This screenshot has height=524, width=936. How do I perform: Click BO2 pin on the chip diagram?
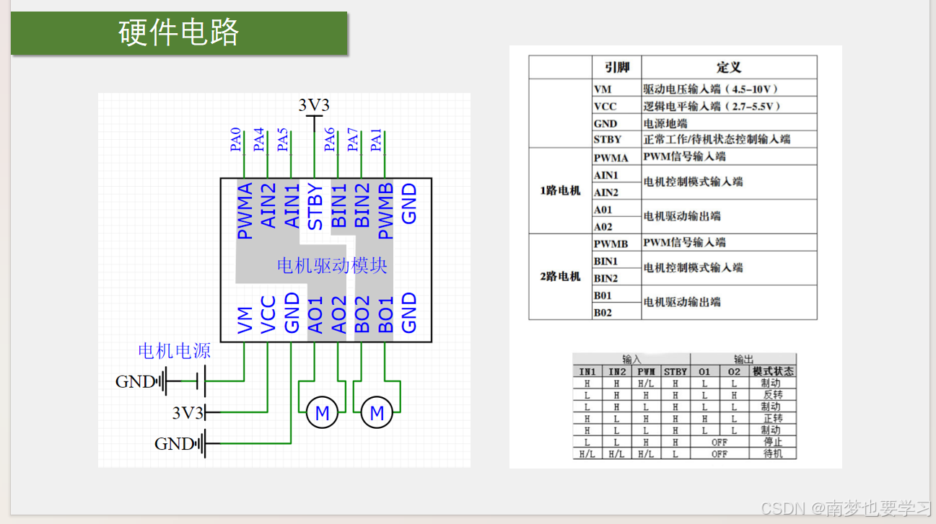tap(362, 314)
